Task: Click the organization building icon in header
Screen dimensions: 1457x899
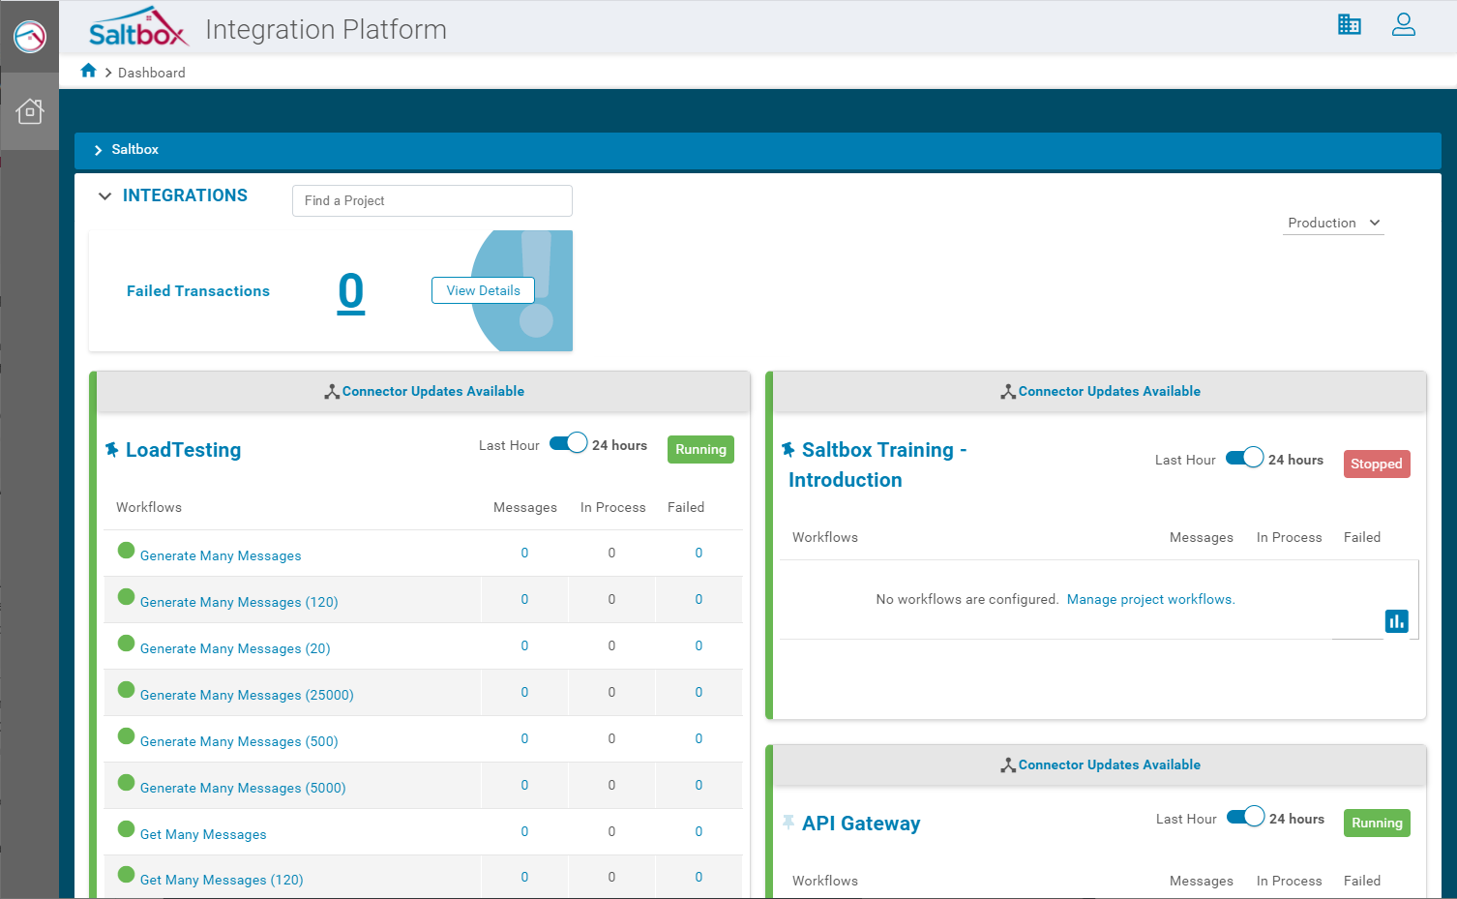Action: click(x=1349, y=25)
